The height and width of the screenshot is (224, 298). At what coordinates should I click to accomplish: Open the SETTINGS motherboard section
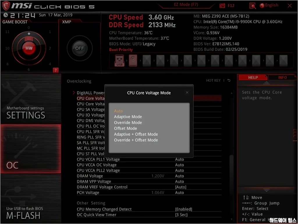[31, 99]
